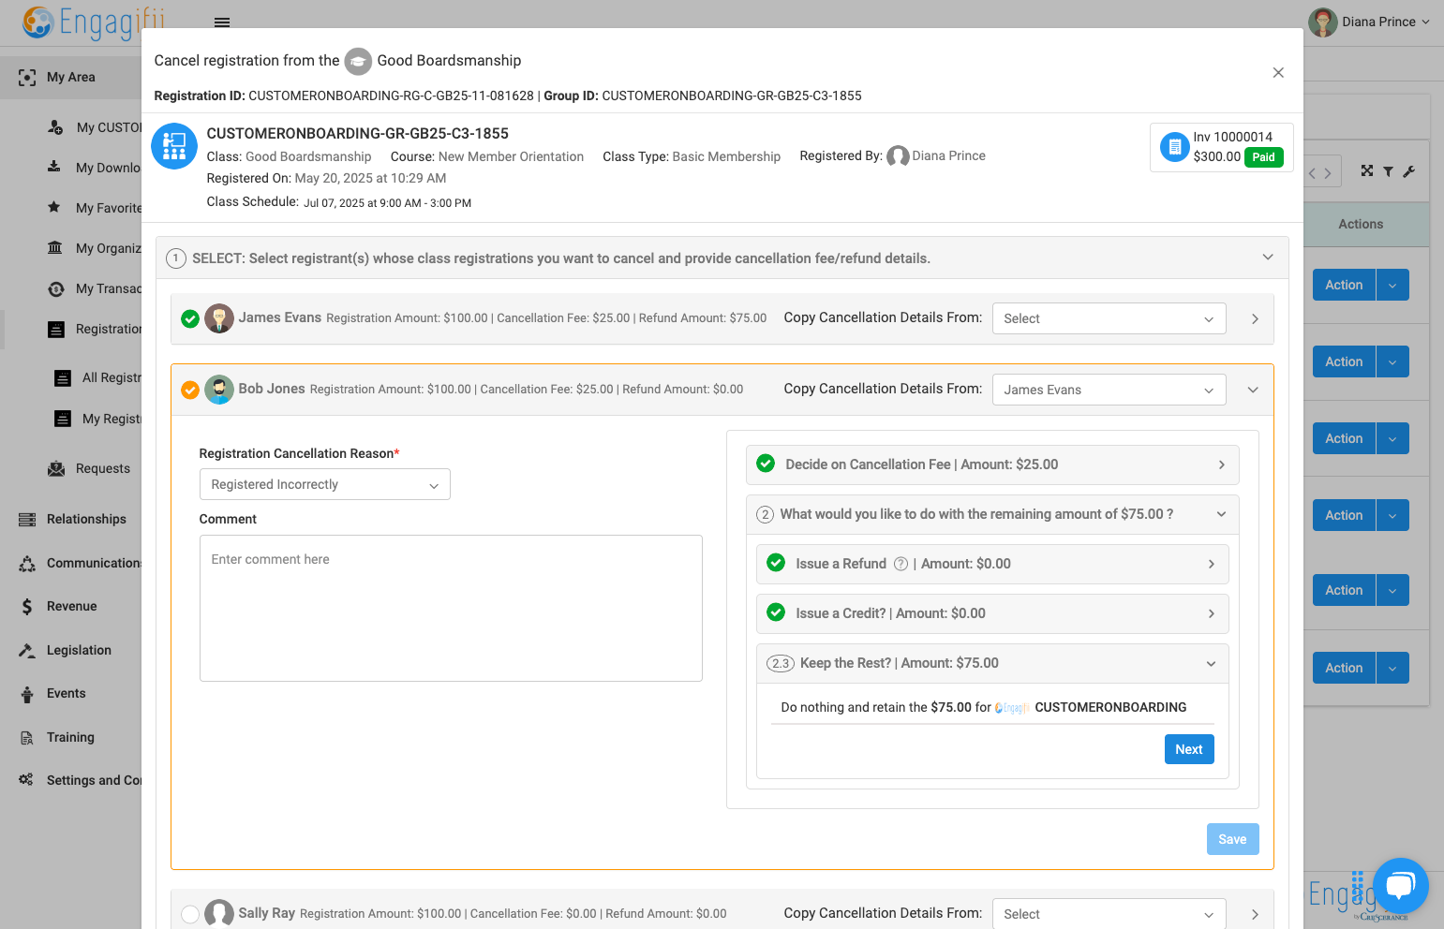Viewport: 1444px width, 929px height.
Task: Click the Save button
Action: click(x=1232, y=839)
